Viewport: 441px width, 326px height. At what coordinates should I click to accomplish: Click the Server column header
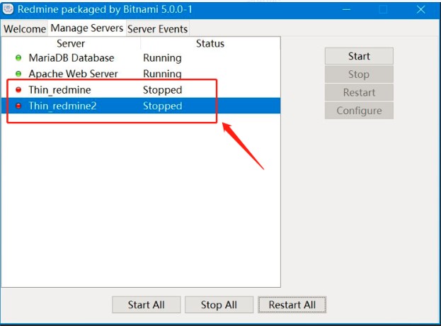[71, 44]
